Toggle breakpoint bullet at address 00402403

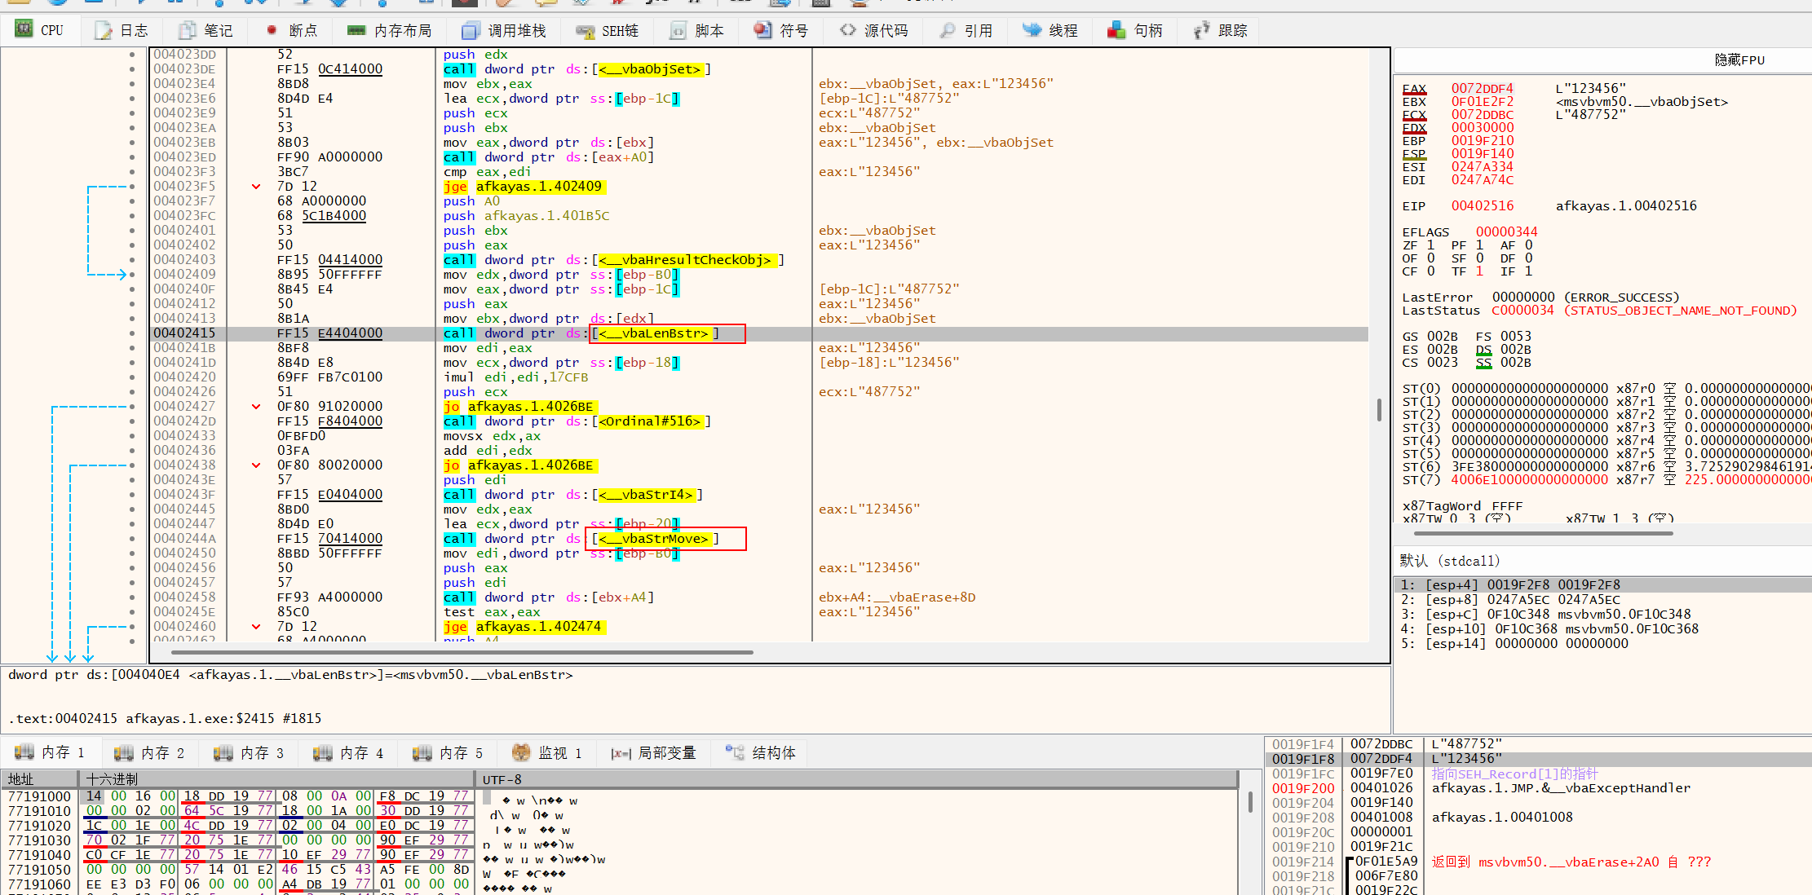[x=132, y=259]
